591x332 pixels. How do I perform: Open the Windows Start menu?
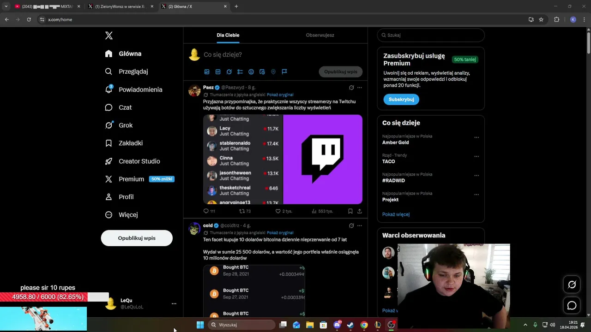[200, 325]
